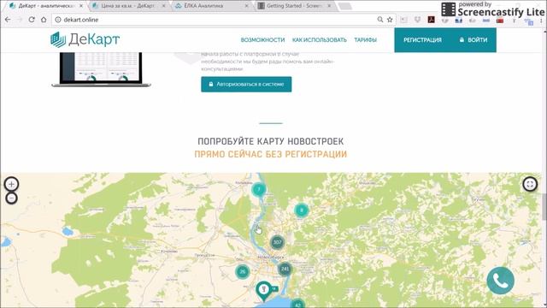
Task: Click heading ПОПРОБУЙТЕ КАРТУ НОВОСТРОЕК
Action: tap(271, 141)
